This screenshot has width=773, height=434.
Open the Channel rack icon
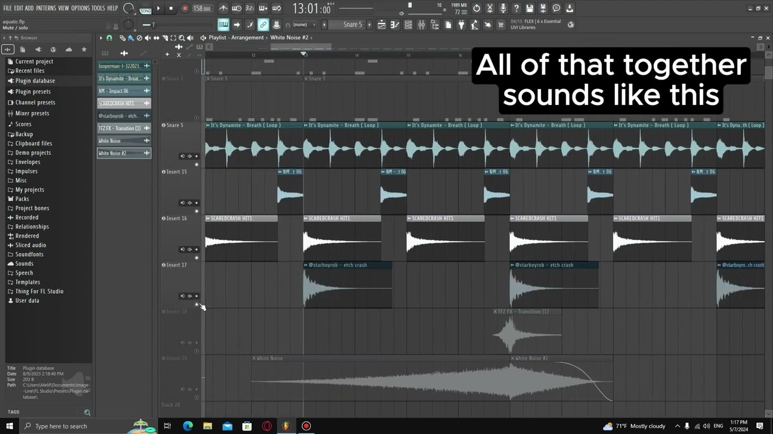click(408, 25)
